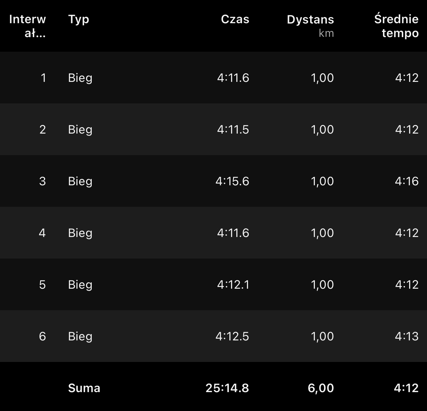Click the Suma row label
This screenshot has height=411, width=427.
(x=84, y=388)
